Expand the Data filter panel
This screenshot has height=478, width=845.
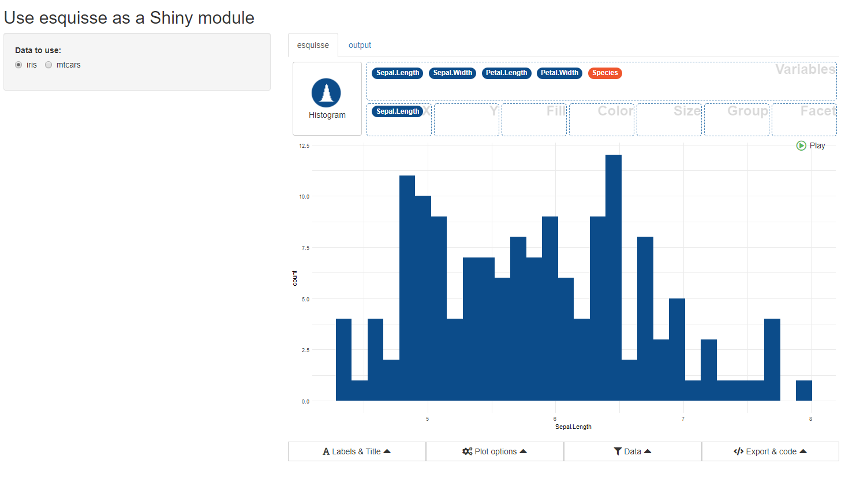coord(633,451)
